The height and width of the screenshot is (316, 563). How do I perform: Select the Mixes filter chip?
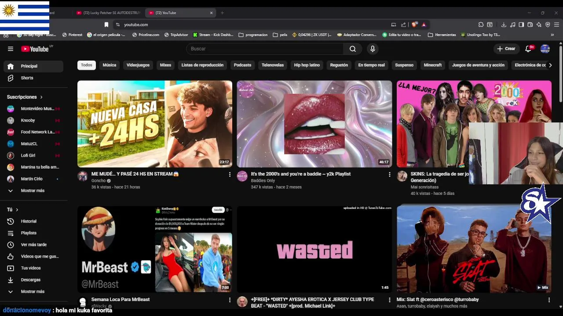(165, 65)
